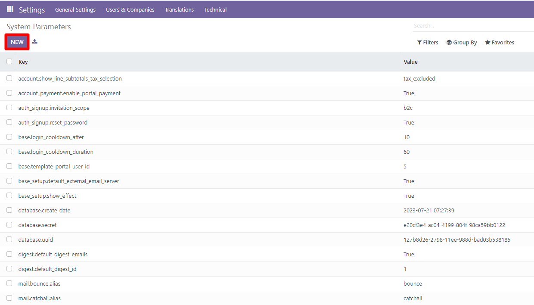Export records using the download icon
The image size is (534, 305).
click(34, 41)
